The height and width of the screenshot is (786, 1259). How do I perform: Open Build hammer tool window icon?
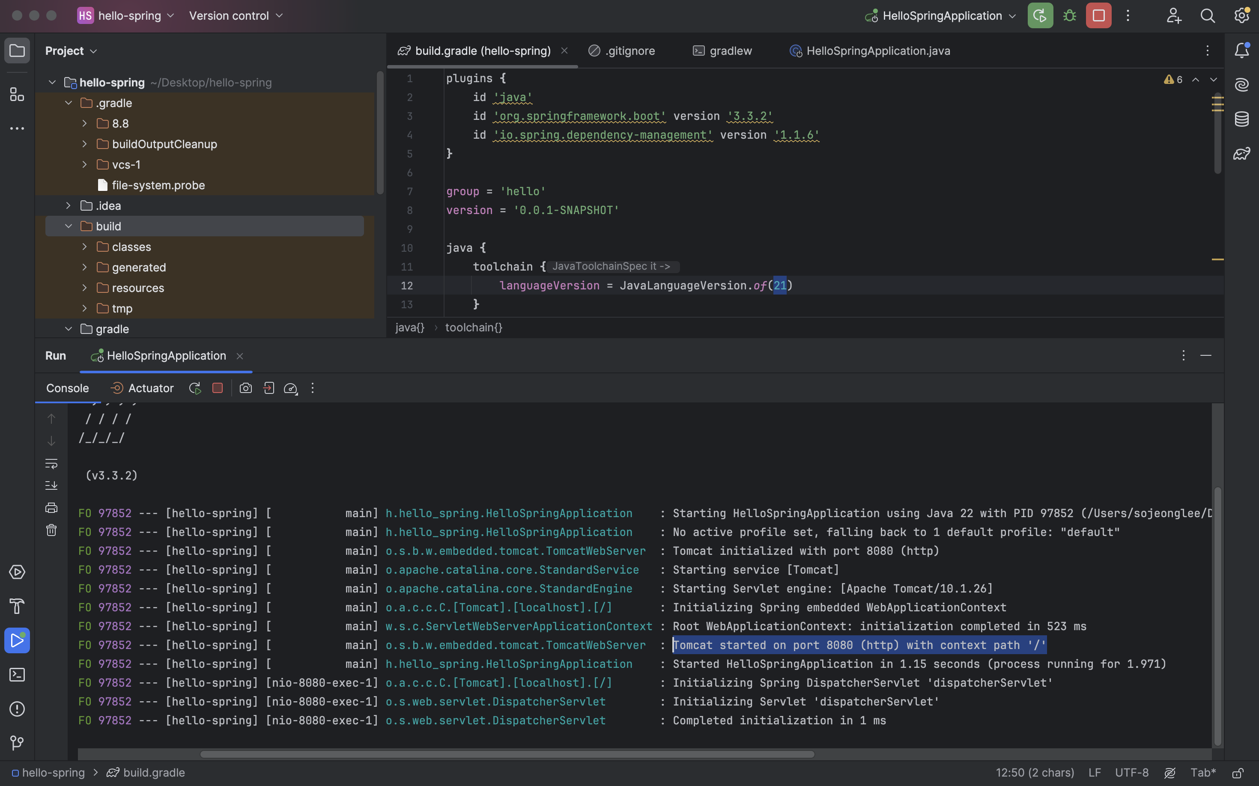[17, 606]
